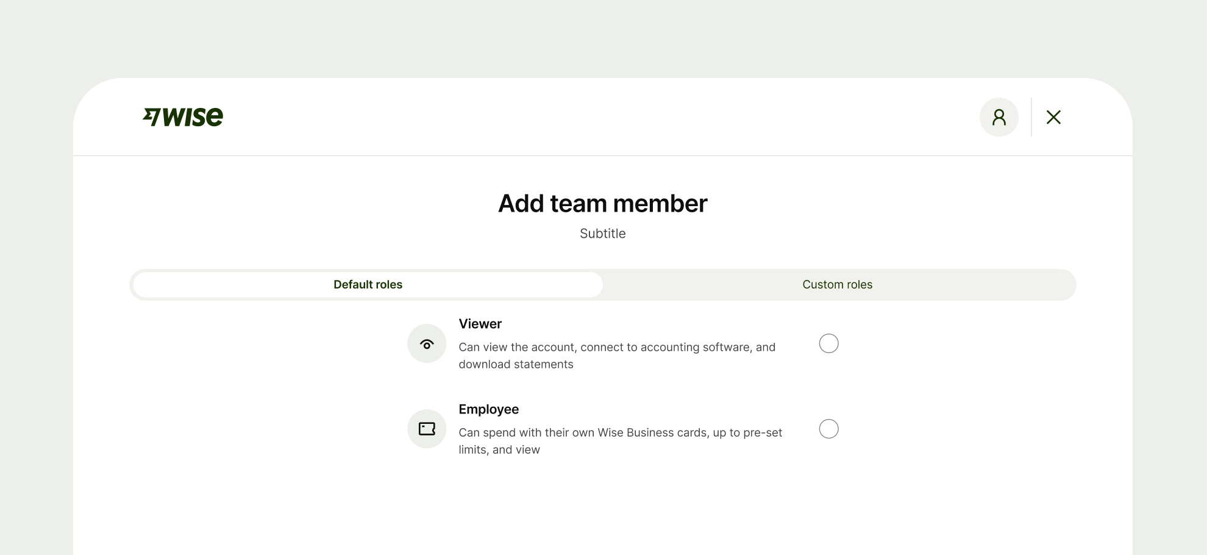Click the business card icon beside Employee
The height and width of the screenshot is (555, 1207).
pyautogui.click(x=426, y=429)
